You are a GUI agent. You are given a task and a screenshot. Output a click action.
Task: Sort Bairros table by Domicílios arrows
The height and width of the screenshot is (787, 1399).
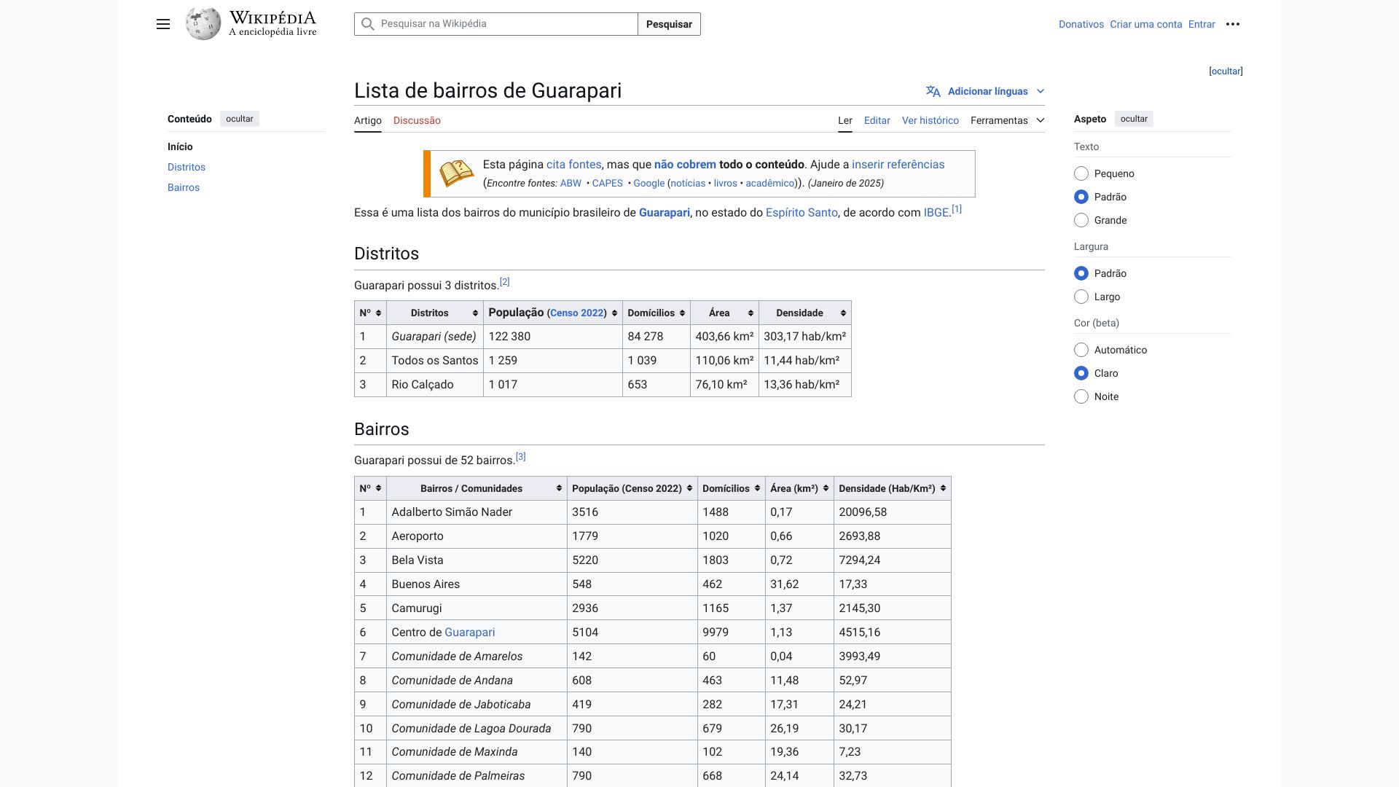tap(757, 488)
